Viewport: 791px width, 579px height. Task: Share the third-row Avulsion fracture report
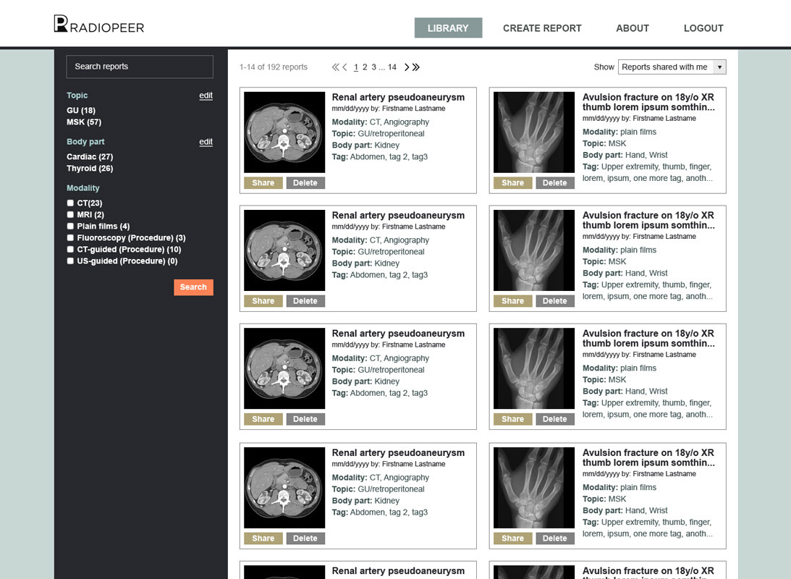coord(512,418)
